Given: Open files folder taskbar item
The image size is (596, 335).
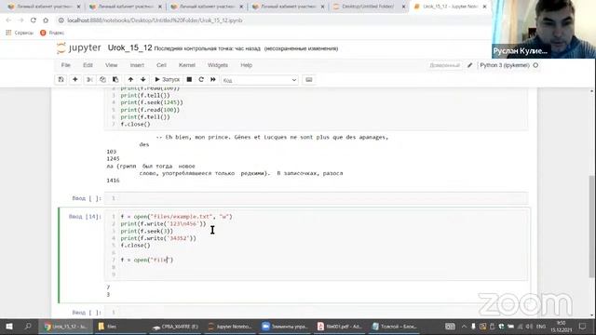Looking at the screenshot, I should click(120, 327).
